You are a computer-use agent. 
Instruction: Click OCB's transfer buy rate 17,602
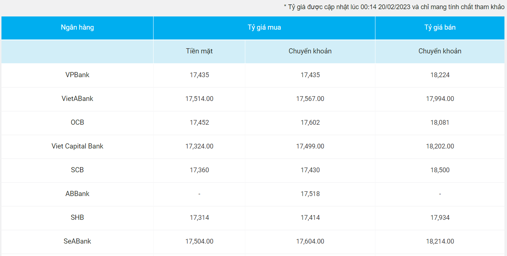(310, 123)
